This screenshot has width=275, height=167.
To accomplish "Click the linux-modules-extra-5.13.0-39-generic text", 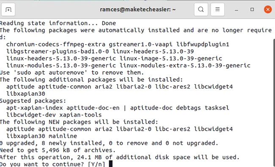I will pyautogui.click(x=185, y=65).
